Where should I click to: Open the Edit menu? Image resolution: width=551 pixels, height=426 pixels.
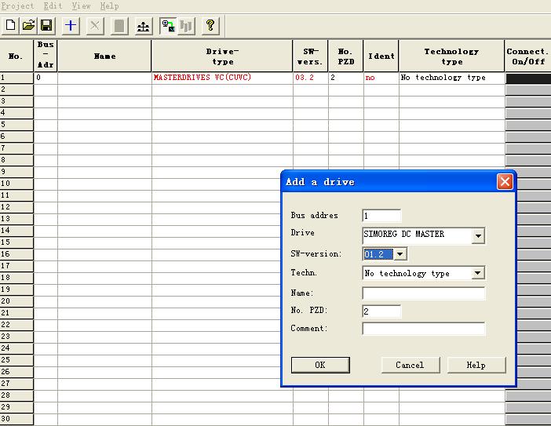[53, 5]
